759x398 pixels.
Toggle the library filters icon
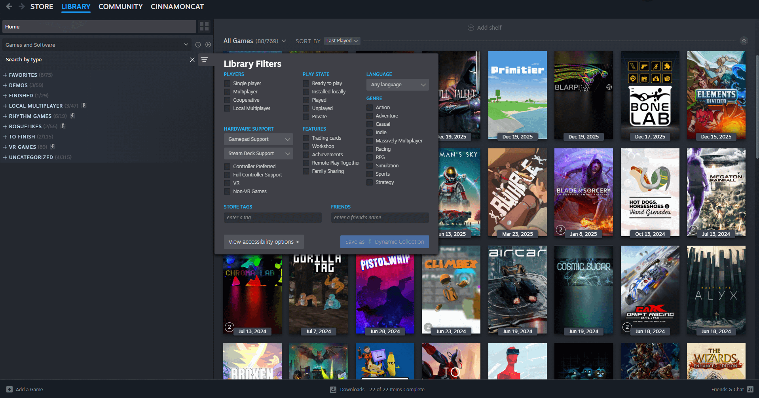[x=204, y=60]
